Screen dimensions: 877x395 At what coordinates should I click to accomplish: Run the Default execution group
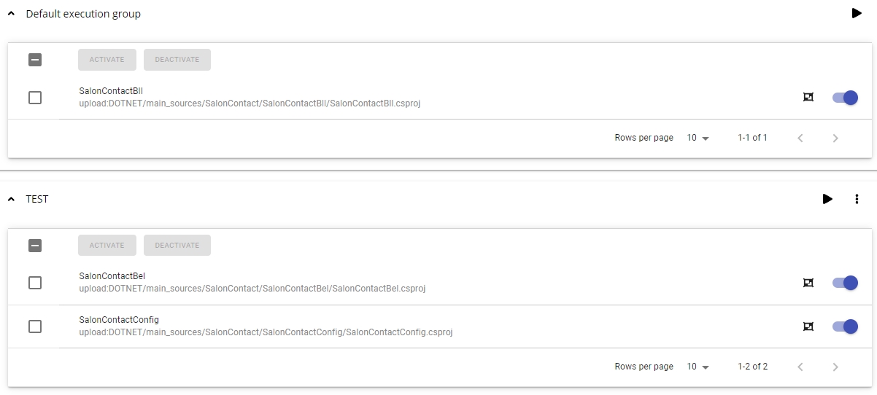click(x=857, y=13)
